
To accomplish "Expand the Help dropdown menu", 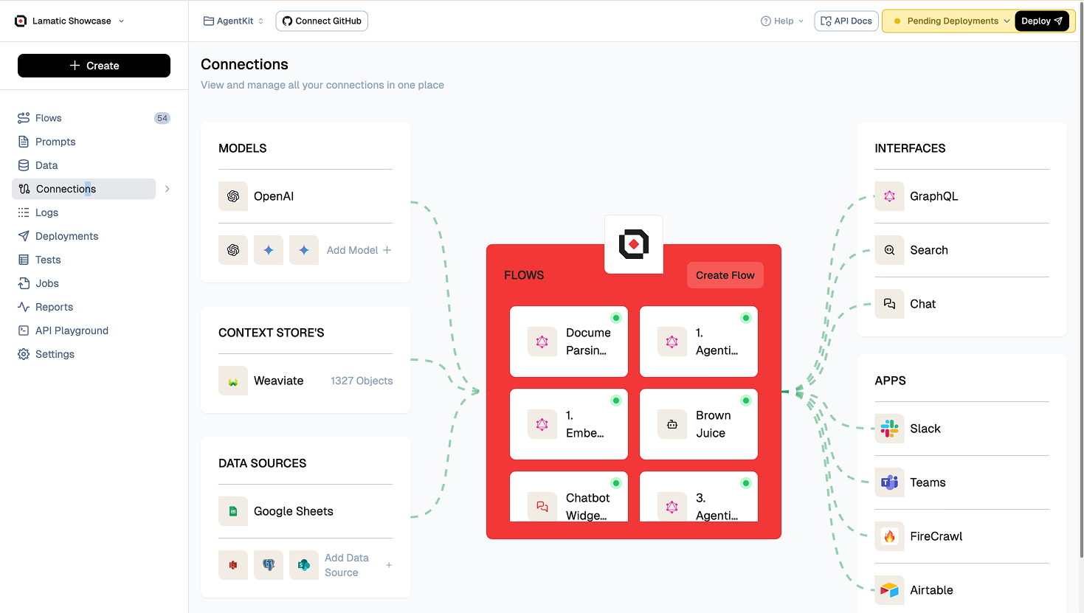I will pyautogui.click(x=782, y=21).
